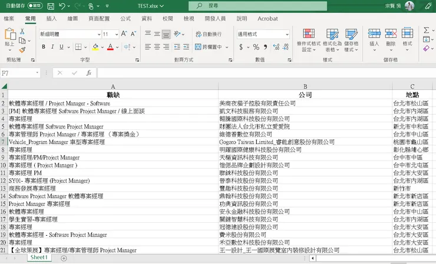This screenshot has width=436, height=264.
Task: Expand the number format dropdown 通用格式
Action: 263,34
